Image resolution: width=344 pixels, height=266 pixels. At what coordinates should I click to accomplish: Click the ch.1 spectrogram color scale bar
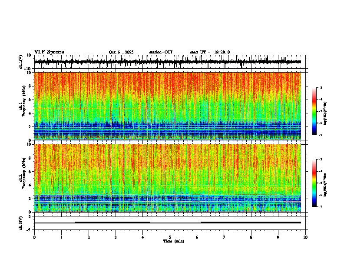314,111
